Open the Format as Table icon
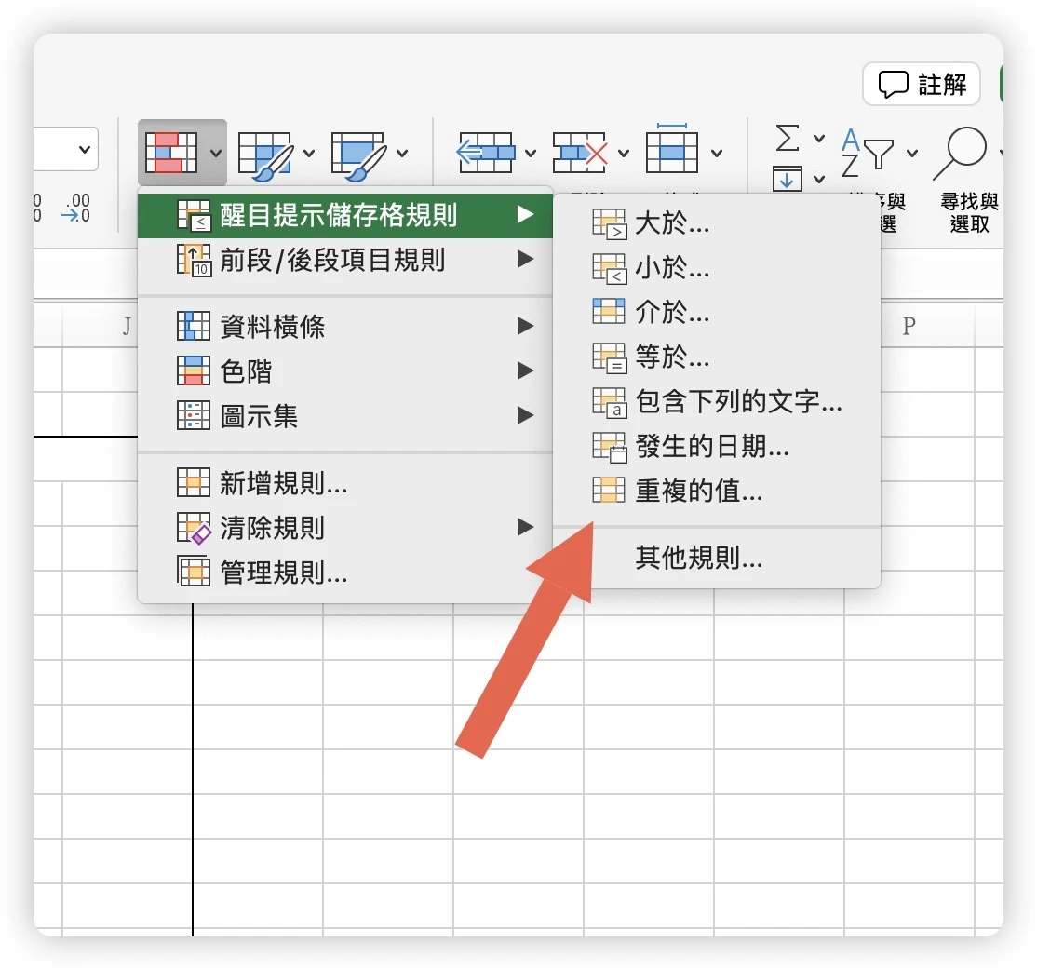The height and width of the screenshot is (970, 1037). (x=265, y=156)
